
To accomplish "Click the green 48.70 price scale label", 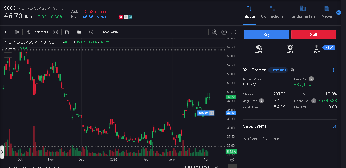I will coord(231,97).
